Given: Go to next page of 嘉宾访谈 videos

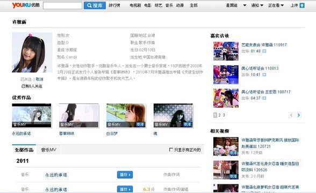Looking at the screenshot, I should (298, 115).
